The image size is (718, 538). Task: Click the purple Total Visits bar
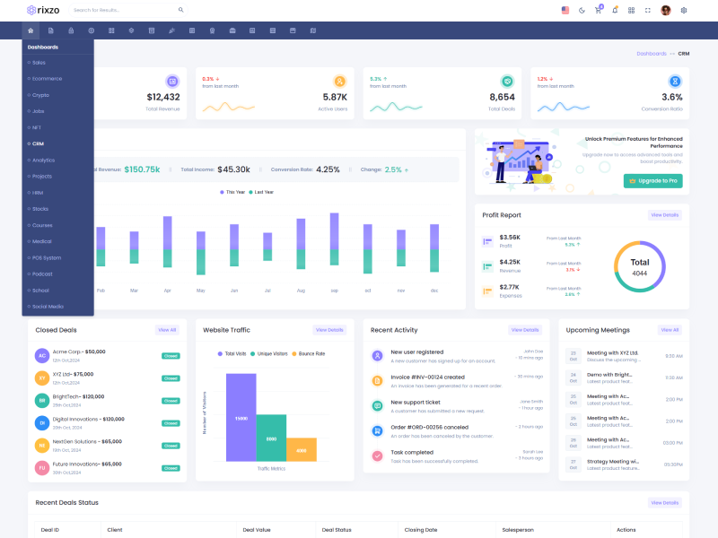[241, 417]
